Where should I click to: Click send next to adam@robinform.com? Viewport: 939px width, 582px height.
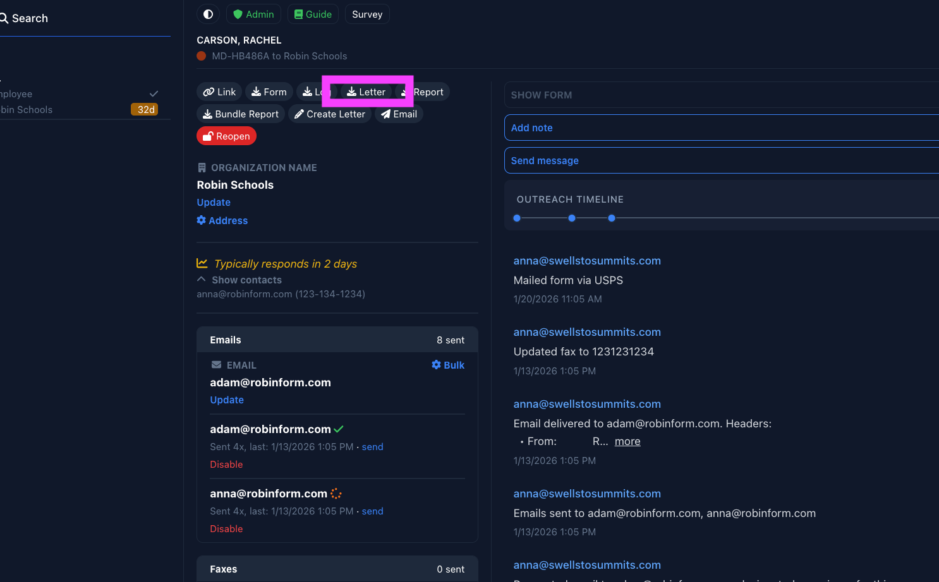[x=372, y=446]
